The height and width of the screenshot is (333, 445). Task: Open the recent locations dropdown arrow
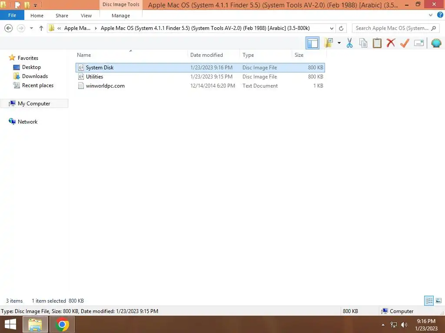(31, 28)
